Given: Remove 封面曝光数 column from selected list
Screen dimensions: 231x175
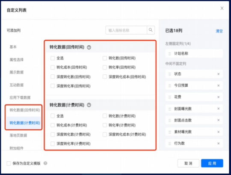Looking at the screenshot, I should pyautogui.click(x=219, y=108).
